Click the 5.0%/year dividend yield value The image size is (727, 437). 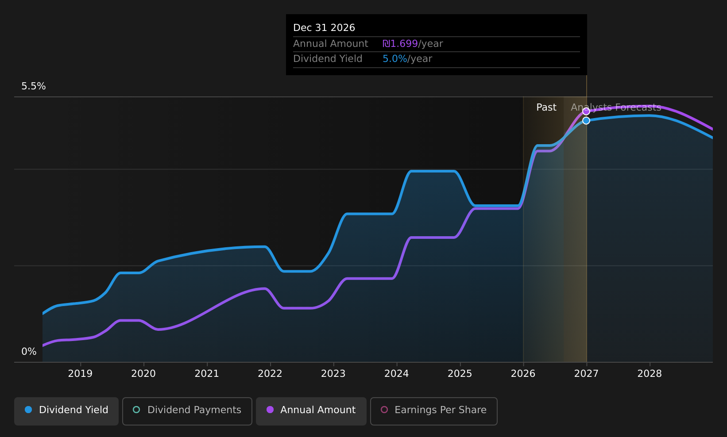click(407, 59)
